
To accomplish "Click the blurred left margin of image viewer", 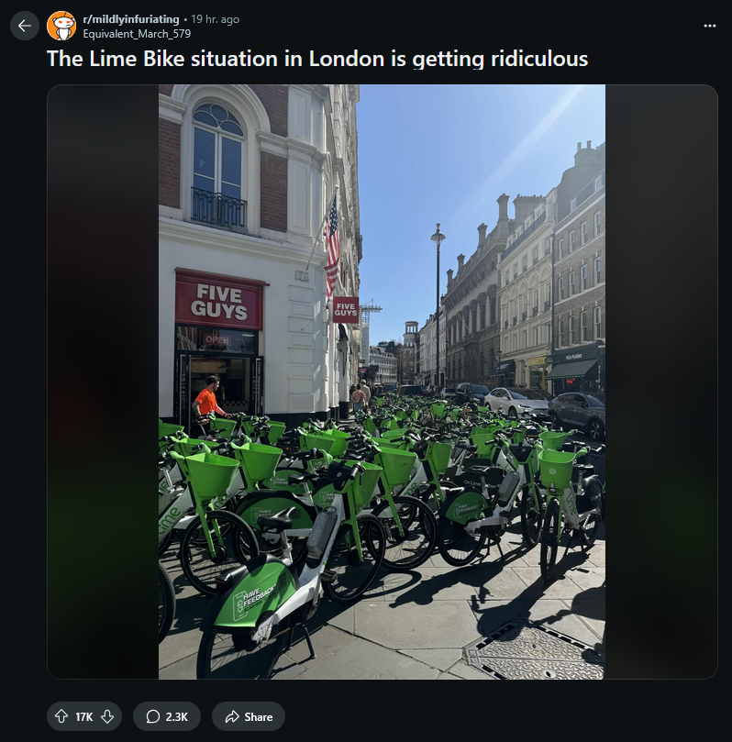I will point(103,382).
